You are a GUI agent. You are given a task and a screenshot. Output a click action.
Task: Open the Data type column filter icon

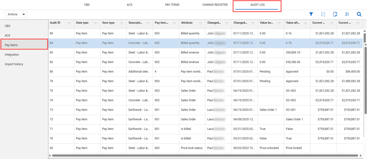[x=95, y=23]
